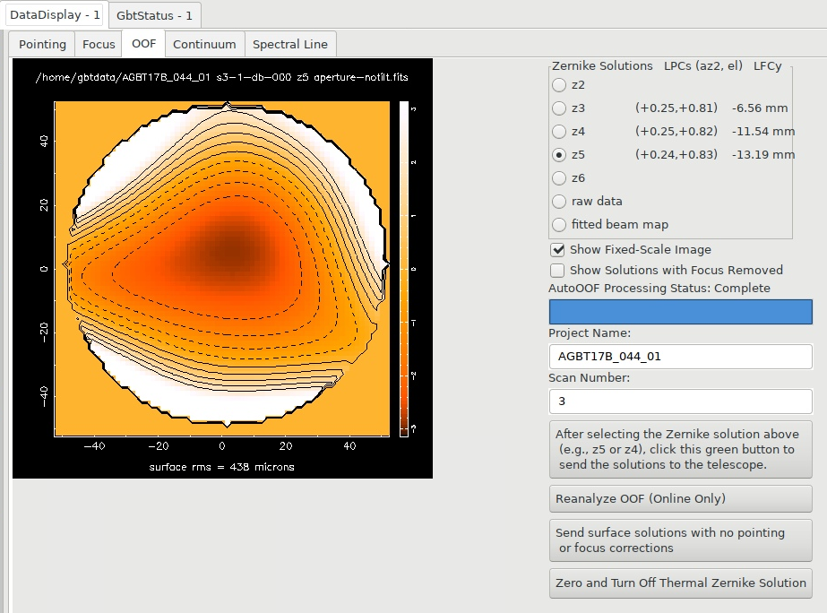Click the (+0.24,+0.83) LPC value
The width and height of the screenshot is (827, 613).
pos(676,154)
